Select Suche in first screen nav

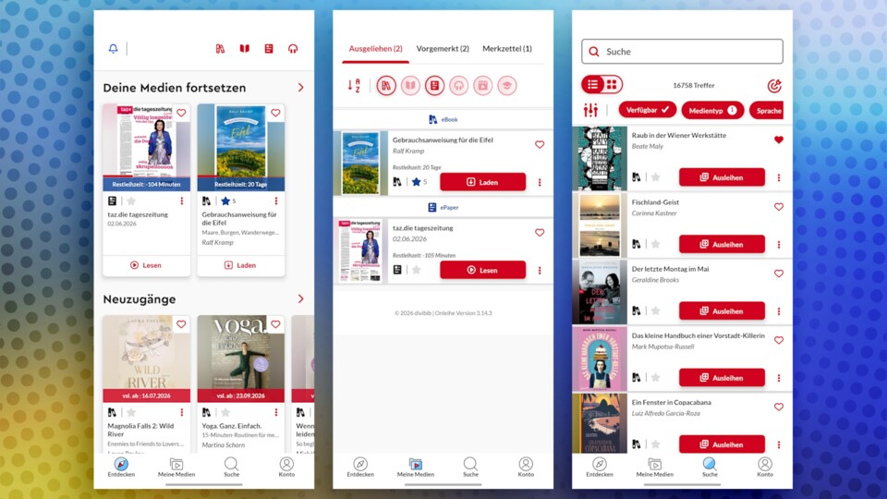point(231,468)
